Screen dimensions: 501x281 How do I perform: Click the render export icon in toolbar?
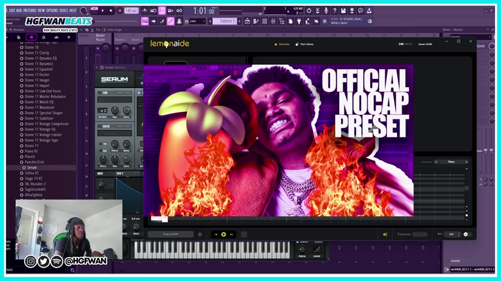352,11
